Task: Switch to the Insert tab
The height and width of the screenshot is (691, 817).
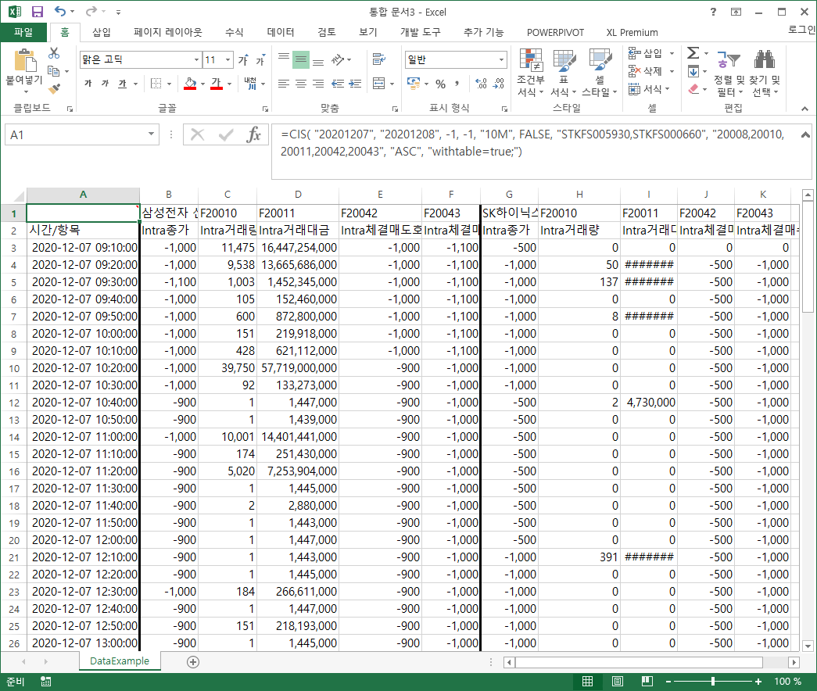Action: point(102,32)
